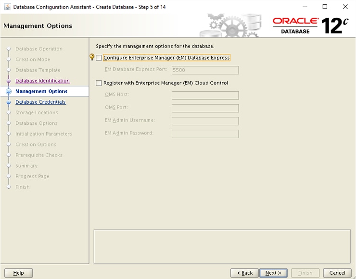356x279 pixels.
Task: Click the Database Identification step bullet icon
Action: click(x=9, y=81)
